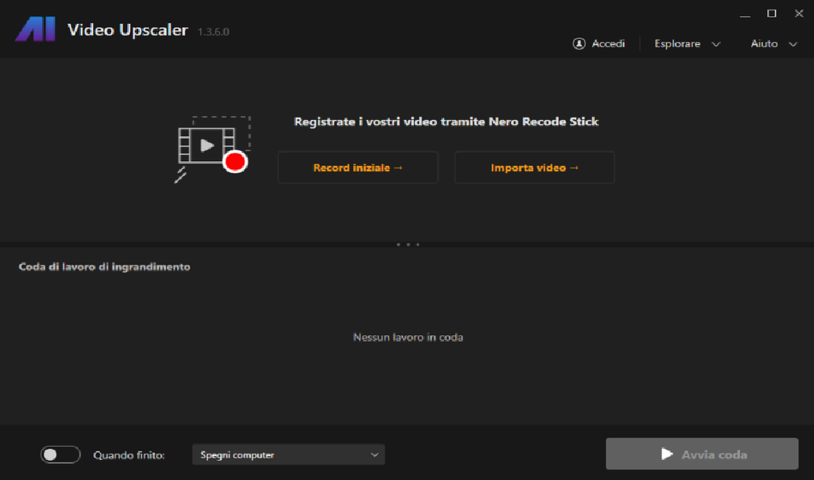Maximize the Video Upscaler window
The height and width of the screenshot is (480, 814).
[772, 14]
